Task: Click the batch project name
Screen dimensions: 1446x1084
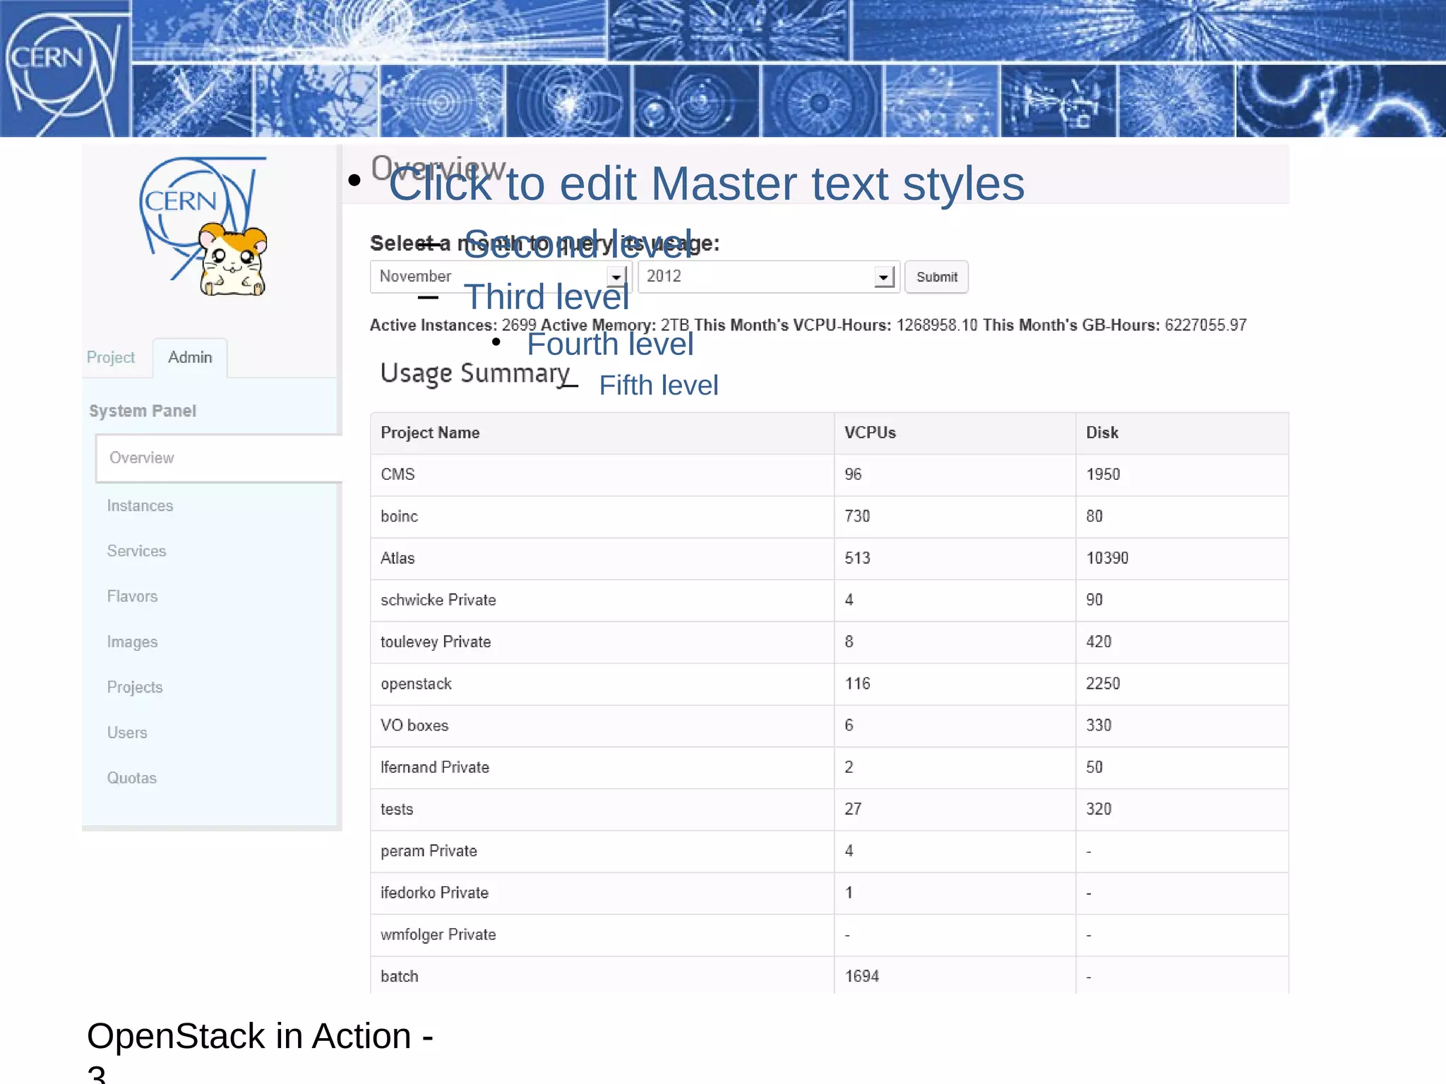Action: pyautogui.click(x=400, y=977)
